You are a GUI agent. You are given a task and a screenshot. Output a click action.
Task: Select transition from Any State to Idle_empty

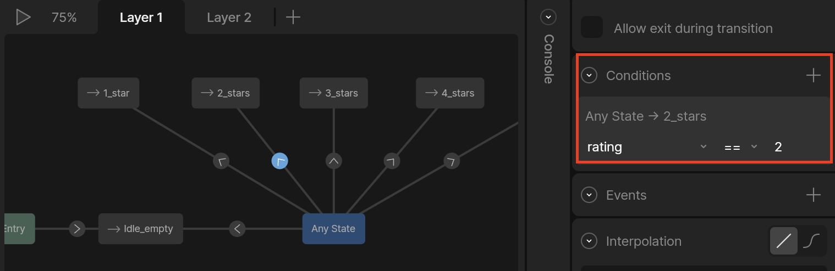coord(237,229)
